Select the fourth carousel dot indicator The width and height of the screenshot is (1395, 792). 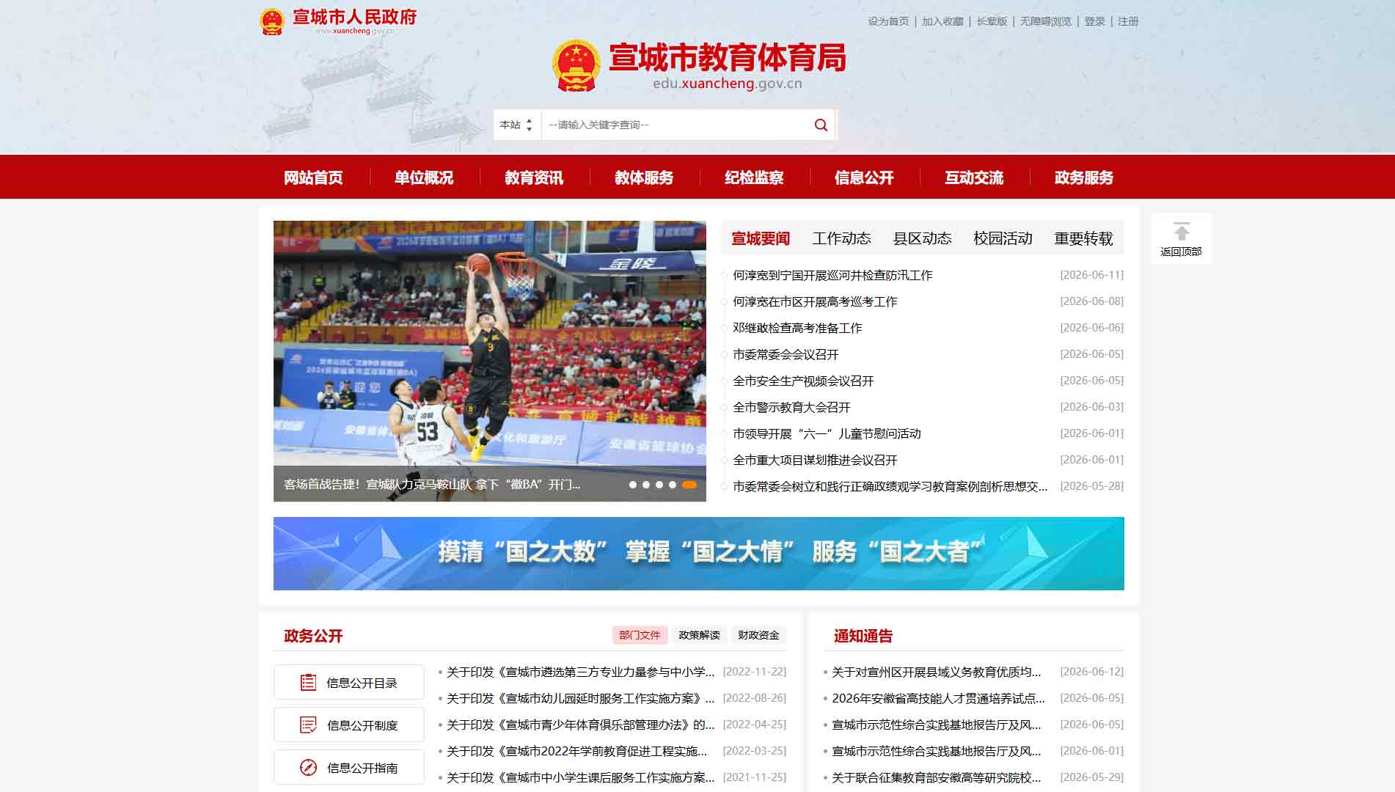tap(673, 485)
